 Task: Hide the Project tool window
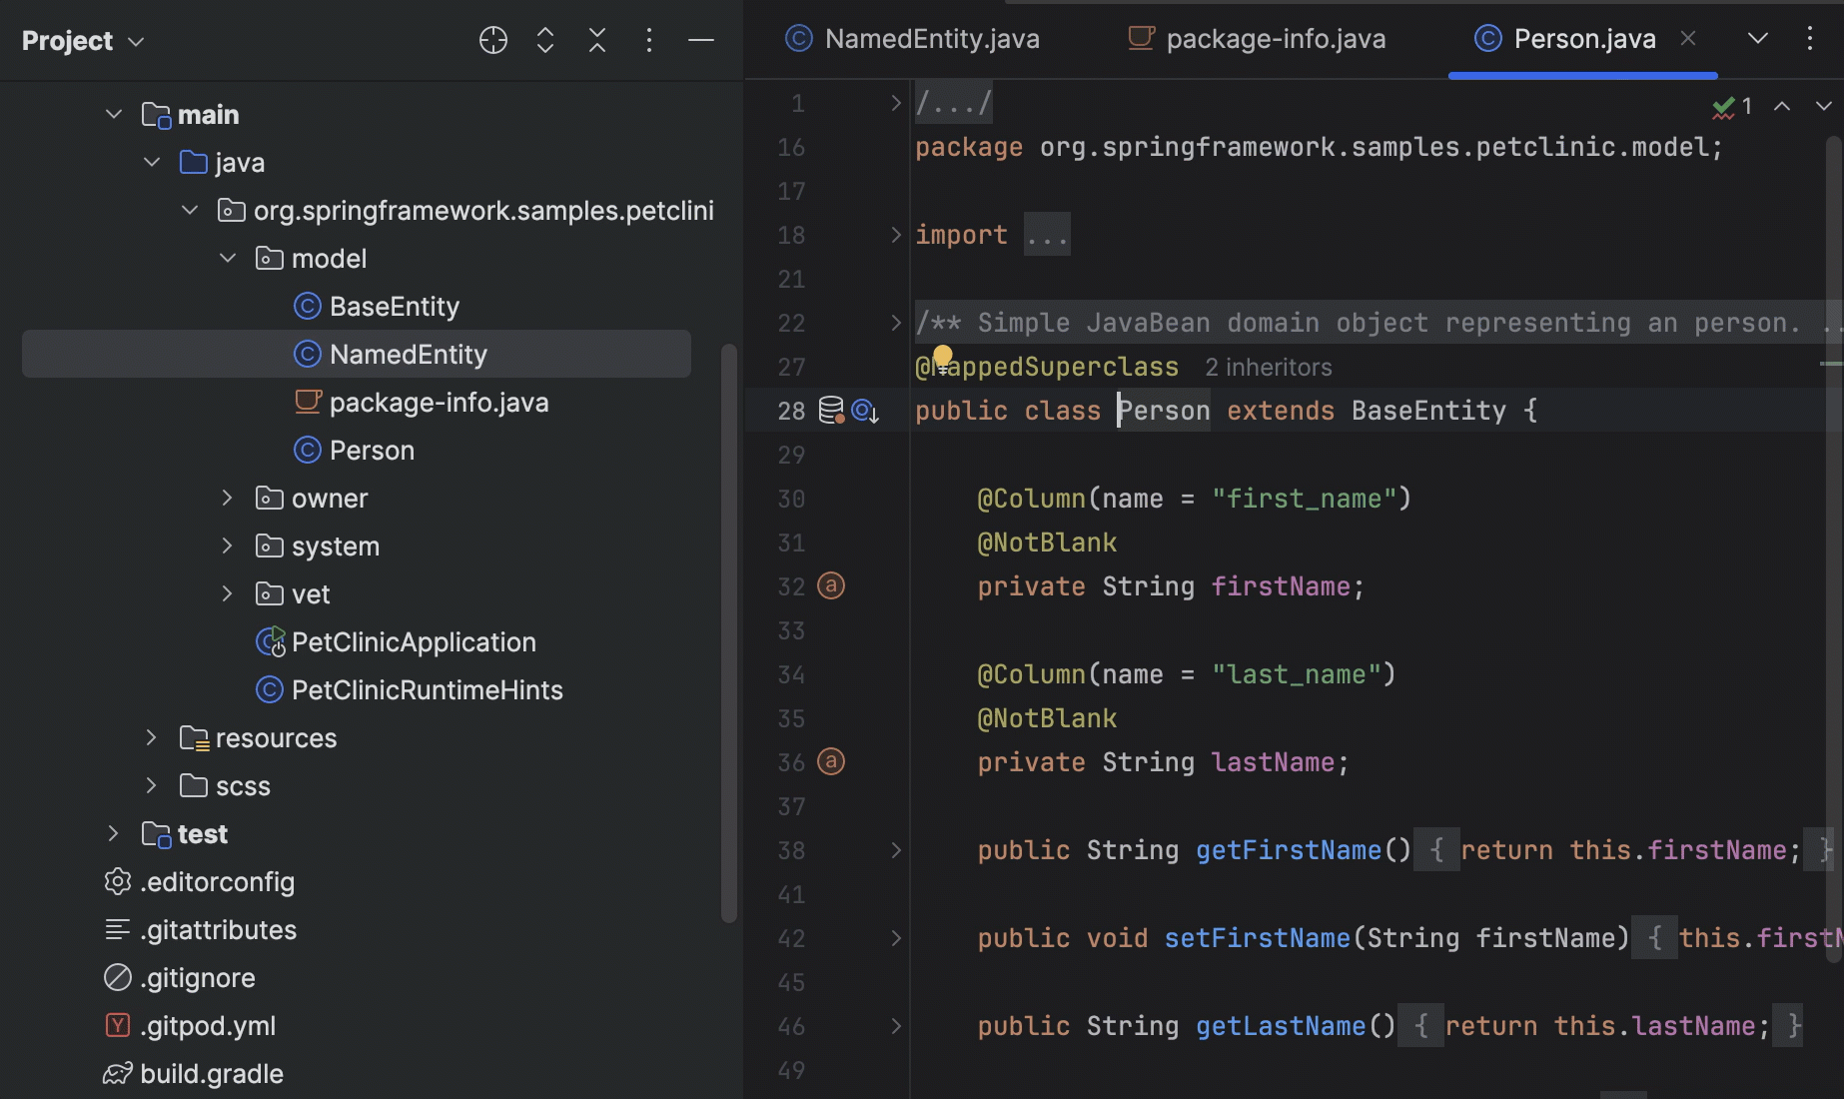[701, 40]
